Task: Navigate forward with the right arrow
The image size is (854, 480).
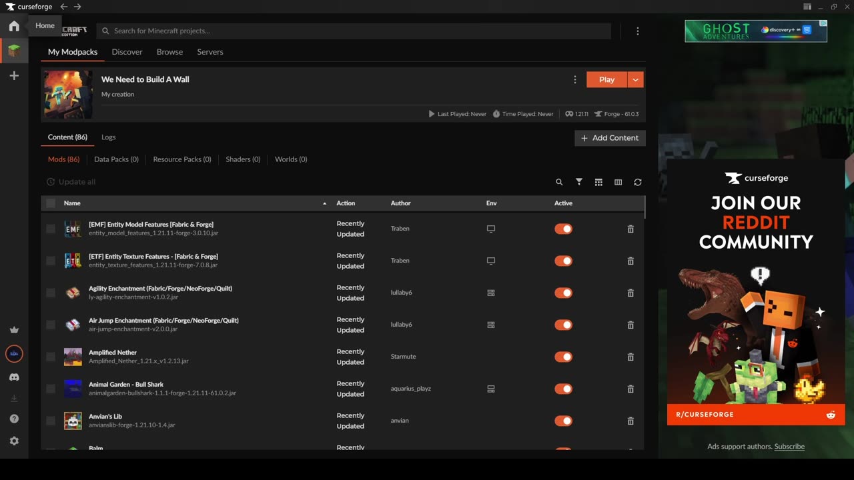Action: 77,7
